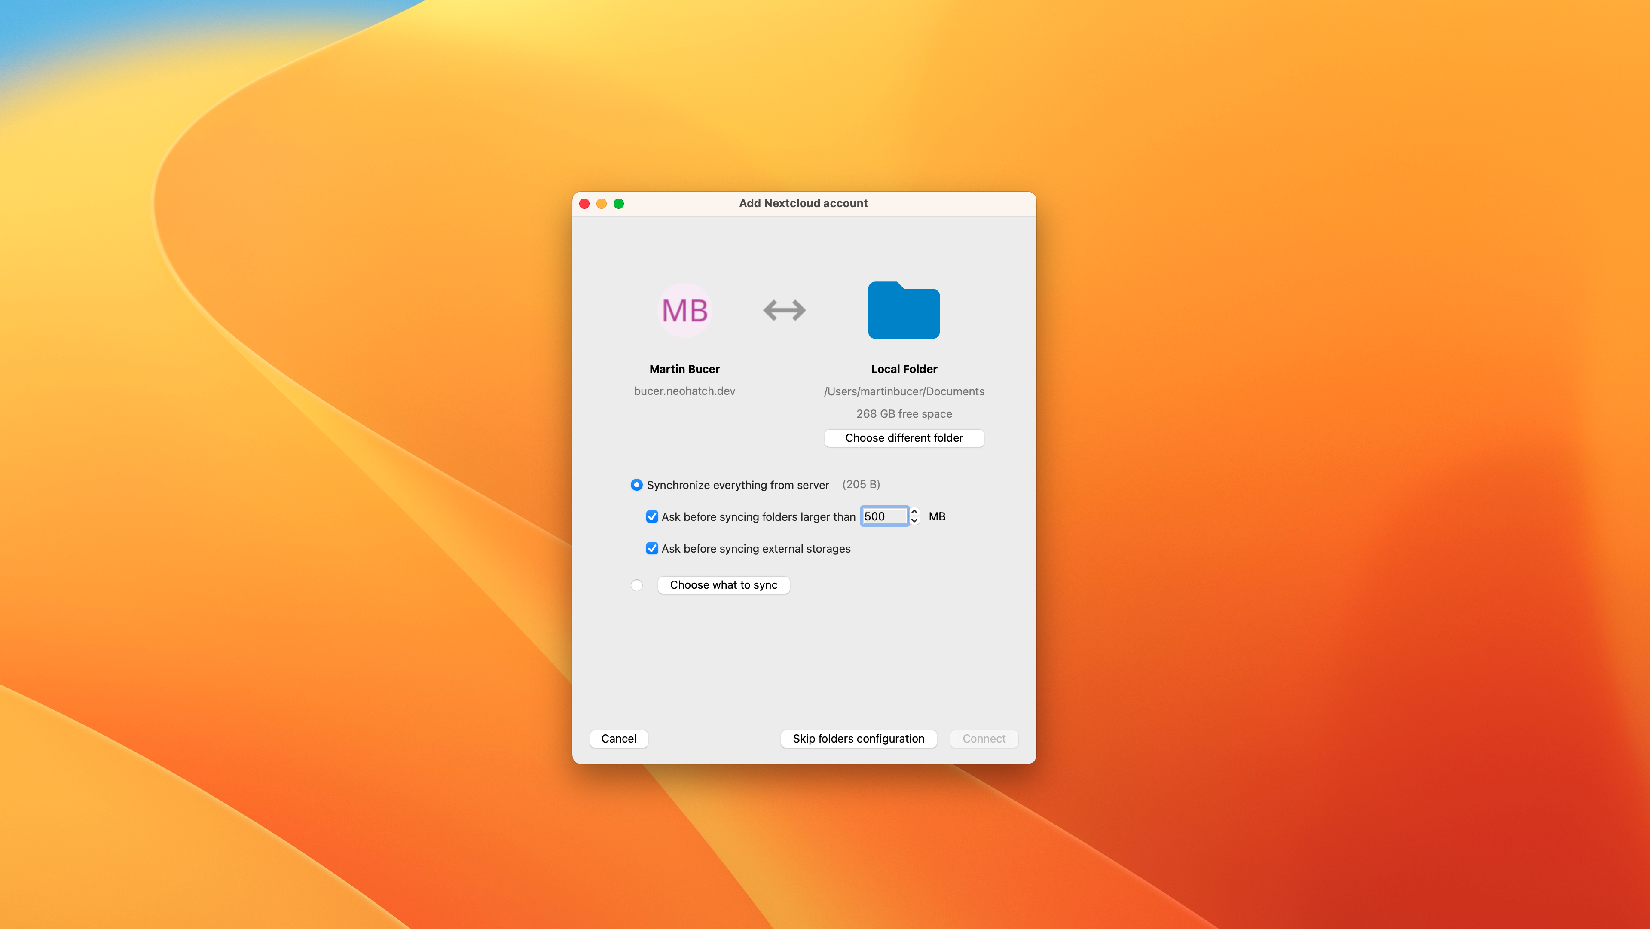Select the Choose what to sync radio button
Screen dimensions: 1650x929
[x=636, y=585]
